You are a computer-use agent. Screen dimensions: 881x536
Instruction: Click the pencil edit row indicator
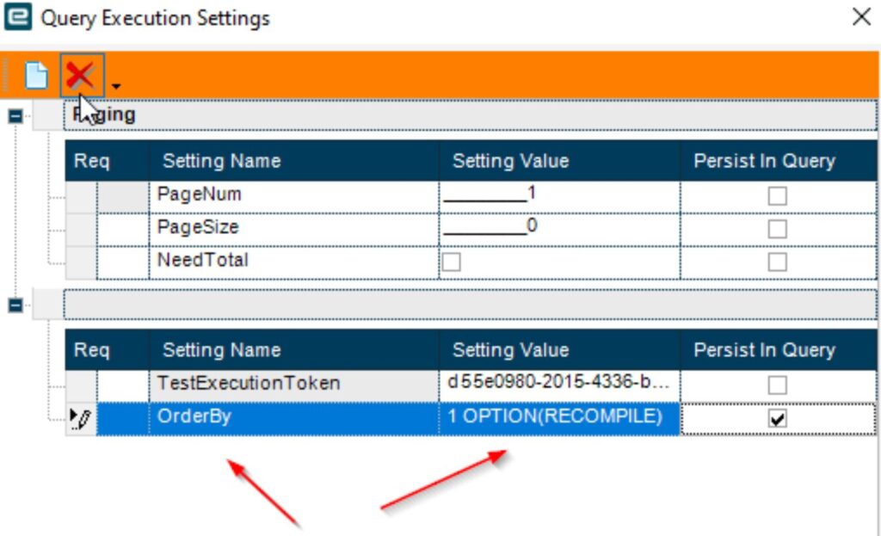pyautogui.click(x=80, y=419)
